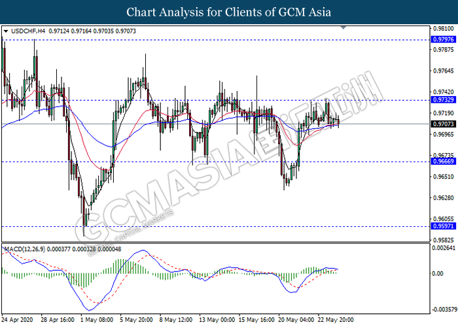
Task: Click the 0.97420 price scale value
Action: coord(444,92)
